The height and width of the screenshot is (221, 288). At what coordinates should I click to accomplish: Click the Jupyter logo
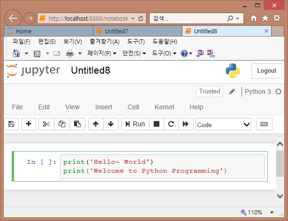pos(33,70)
